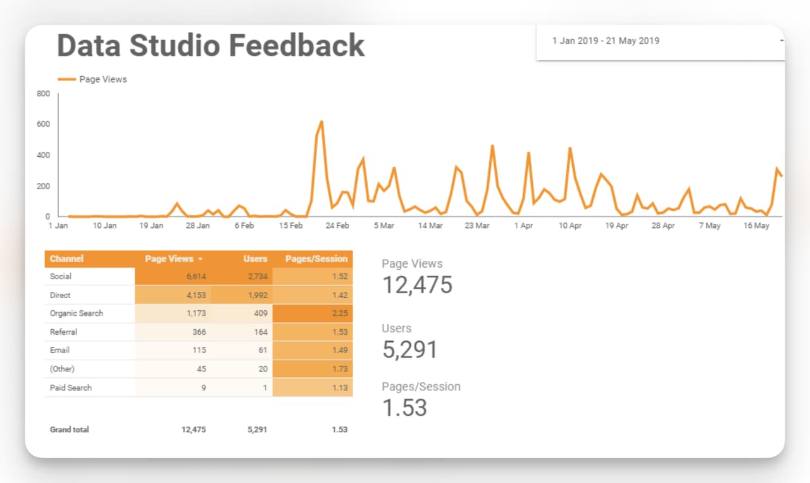Screen dimensions: 810x483
Task: Sort table by Pages/Session header
Action: click(316, 259)
